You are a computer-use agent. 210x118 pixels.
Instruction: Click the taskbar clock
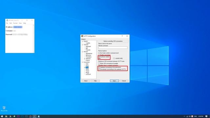tap(201, 116)
